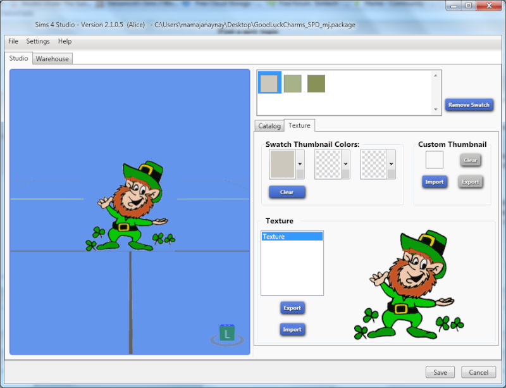Image resolution: width=506 pixels, height=388 pixels.
Task: Open the Catalog tab
Action: tap(269, 126)
